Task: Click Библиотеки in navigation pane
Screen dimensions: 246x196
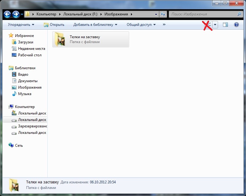Action: 25,68
